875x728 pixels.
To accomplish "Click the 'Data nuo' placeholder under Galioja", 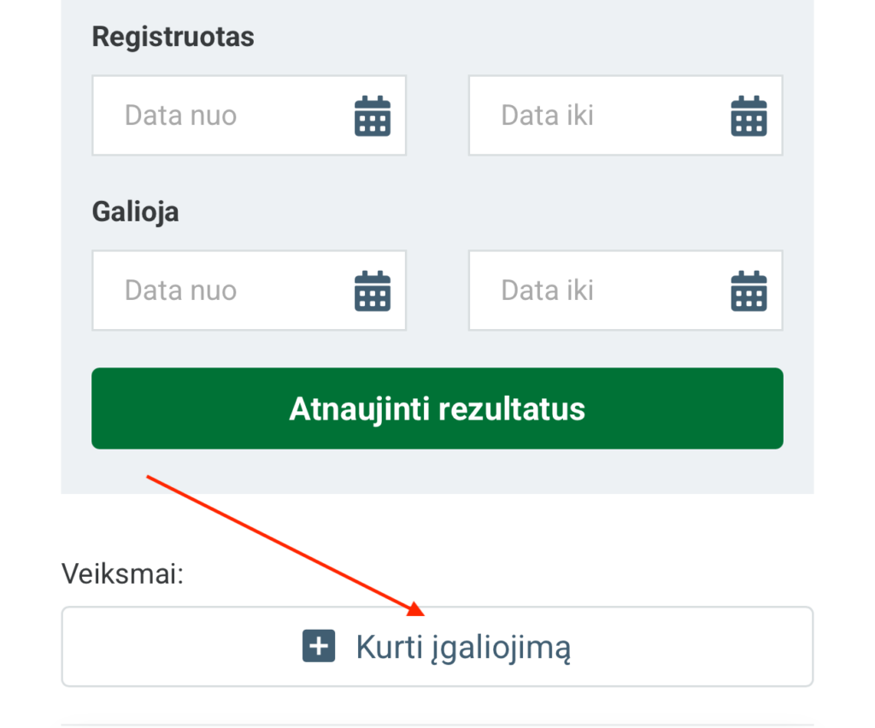I will tap(180, 291).
